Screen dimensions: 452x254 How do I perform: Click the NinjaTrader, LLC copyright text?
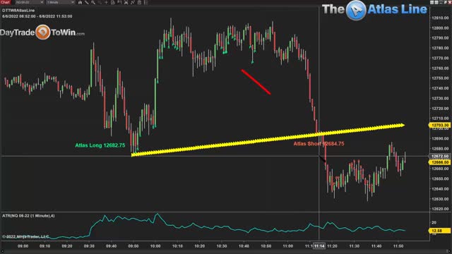coord(25,236)
